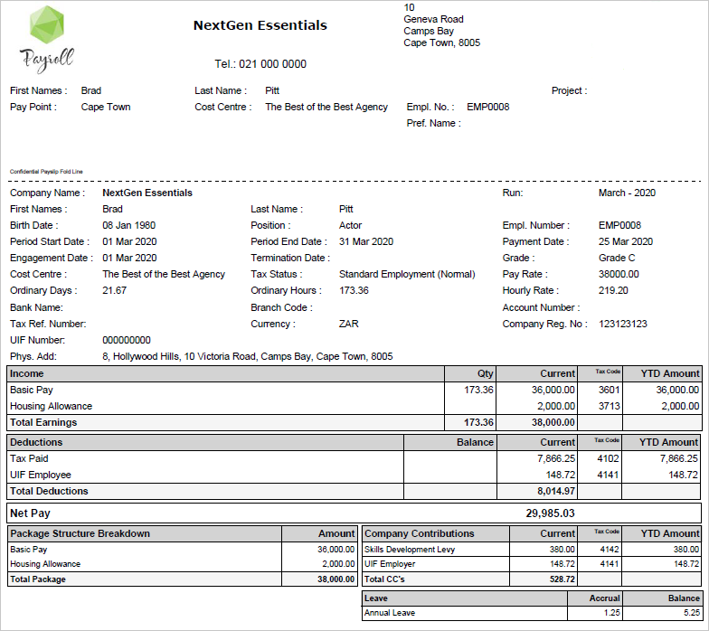The height and width of the screenshot is (631, 709).
Task: Click Basic Pay current amount 36,000.00
Action: [553, 390]
